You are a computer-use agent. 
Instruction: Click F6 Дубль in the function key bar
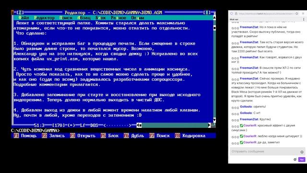pos(134,136)
